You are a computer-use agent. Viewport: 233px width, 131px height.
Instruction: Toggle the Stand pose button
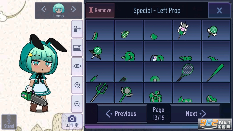(x=9, y=122)
